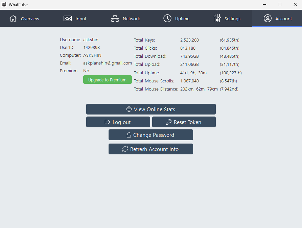The height and width of the screenshot is (228, 302).
Task: Click Change Password button text
Action: pyautogui.click(x=154, y=135)
